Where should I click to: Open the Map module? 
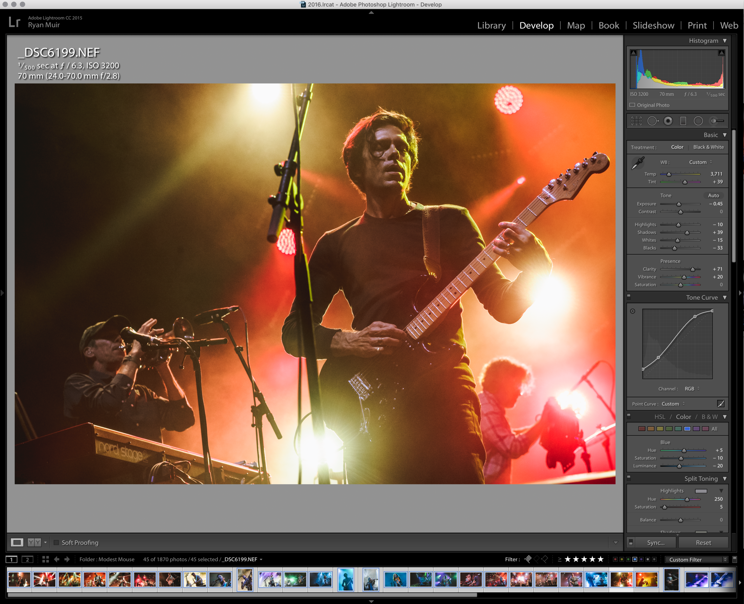[x=576, y=25]
